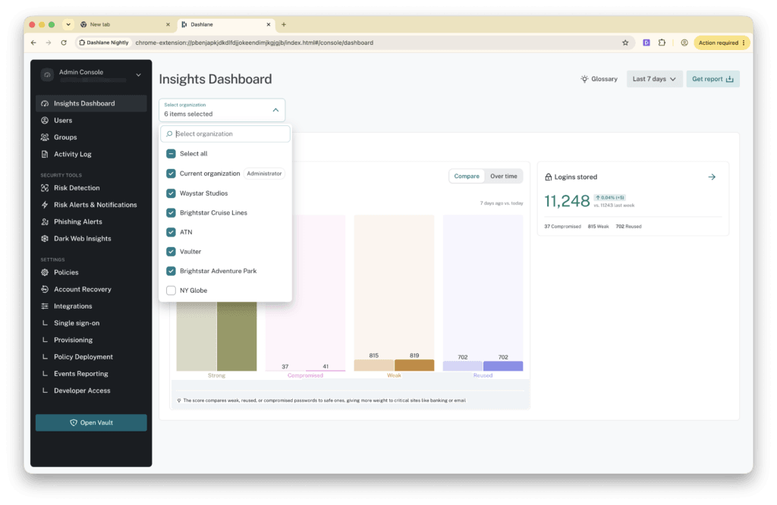The width and height of the screenshot is (777, 505).
Task: Click the Logins stored lock icon
Action: point(548,177)
